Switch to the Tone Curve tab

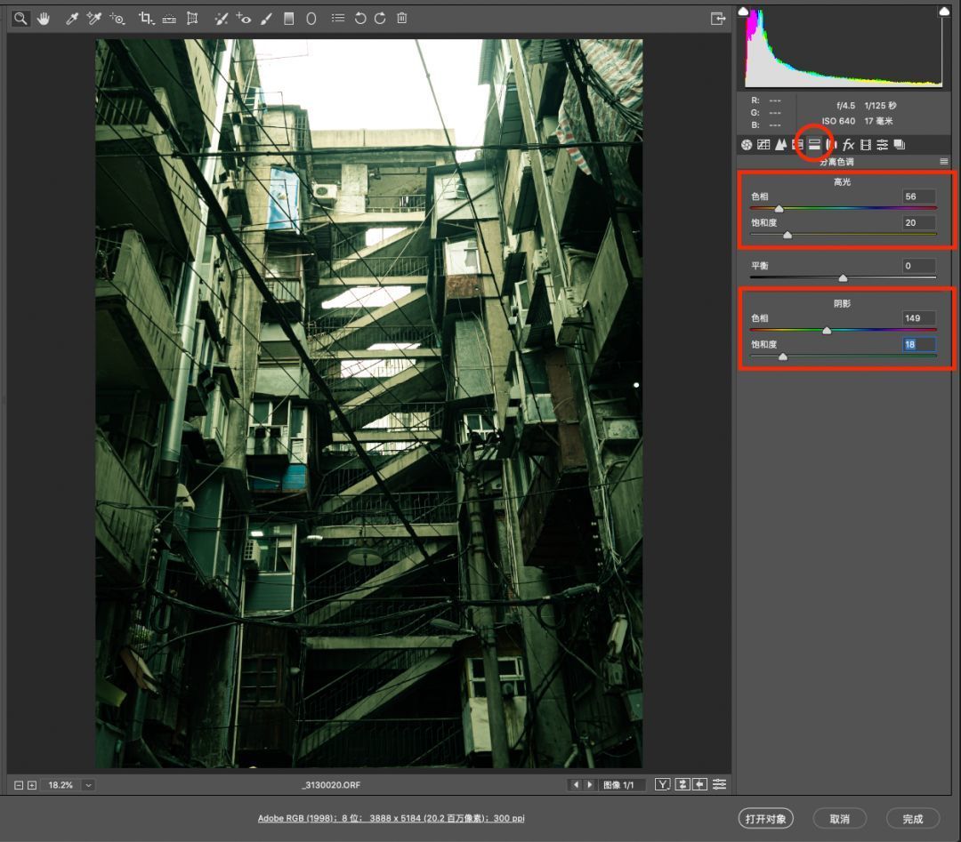[763, 145]
